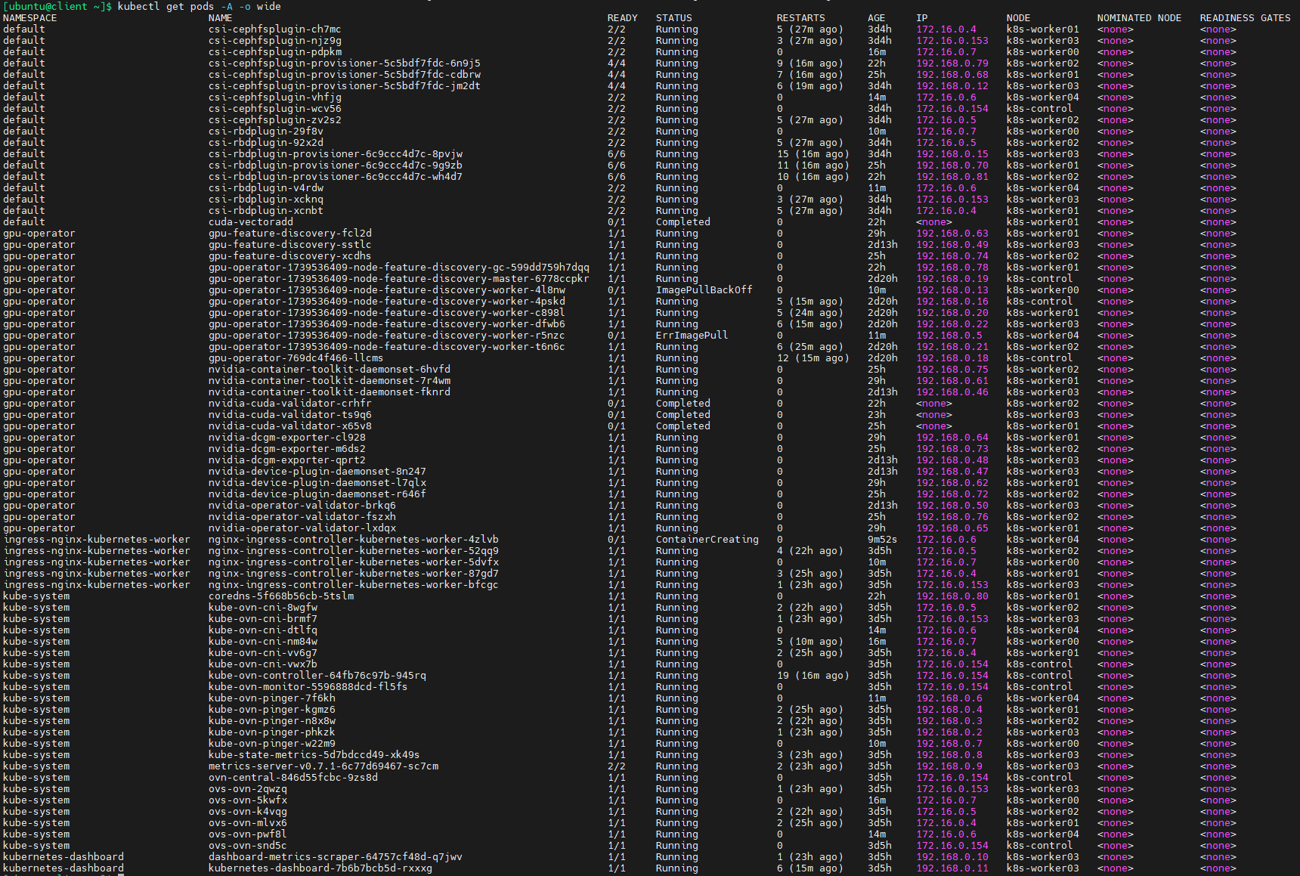Image resolution: width=1300 pixels, height=876 pixels.
Task: Select pod coredns-5f668b56cb-5tslm
Action: click(x=280, y=596)
